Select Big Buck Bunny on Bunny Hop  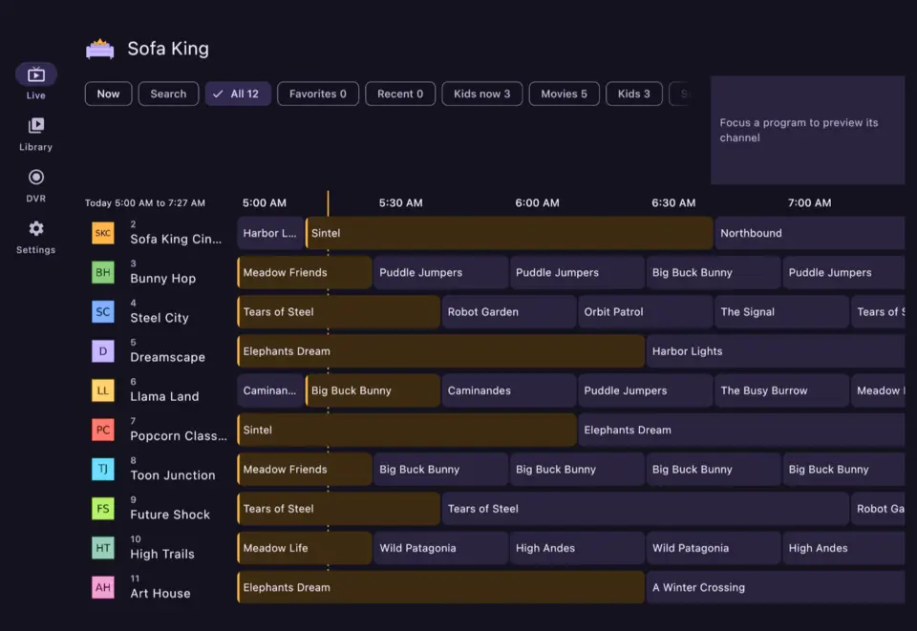714,272
